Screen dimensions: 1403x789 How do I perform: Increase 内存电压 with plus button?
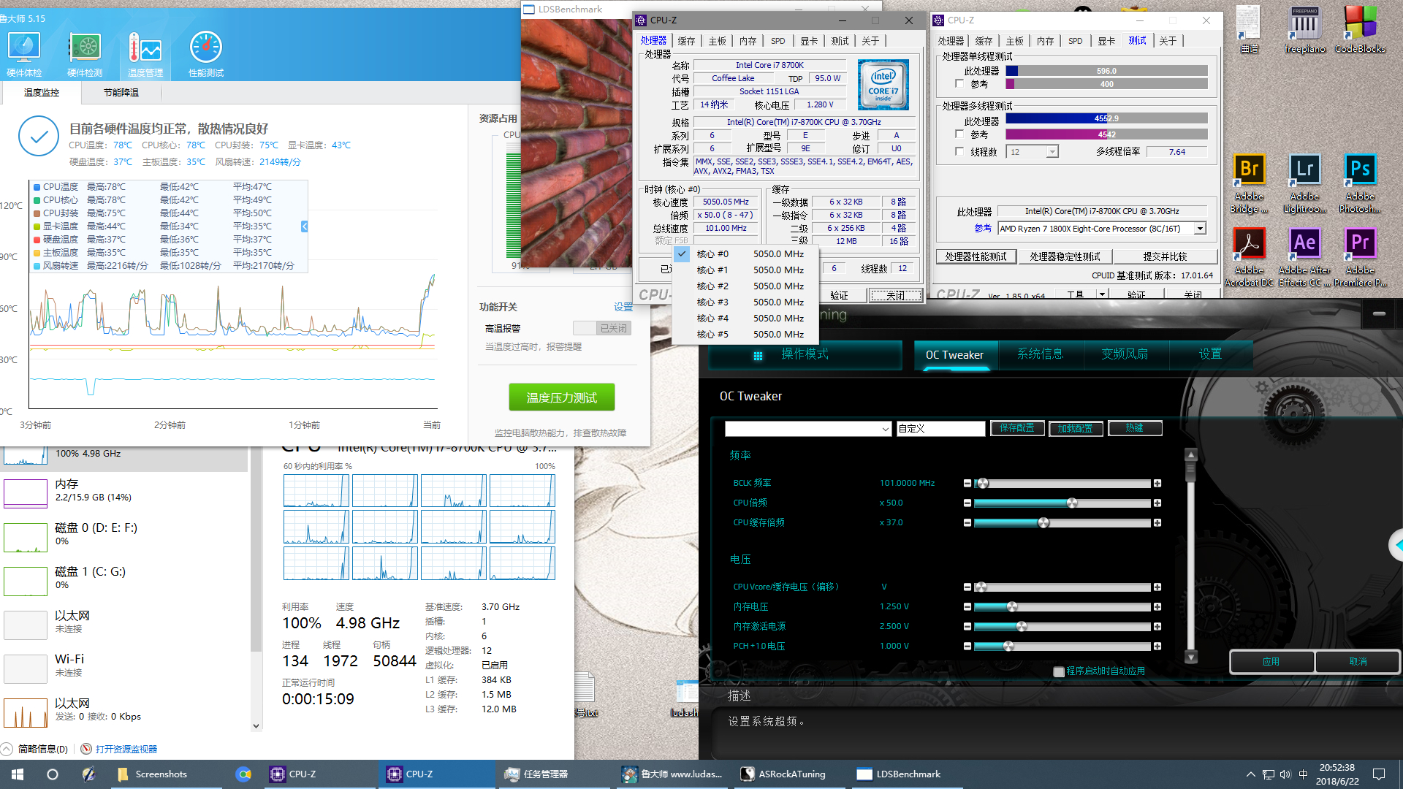pos(1157,607)
